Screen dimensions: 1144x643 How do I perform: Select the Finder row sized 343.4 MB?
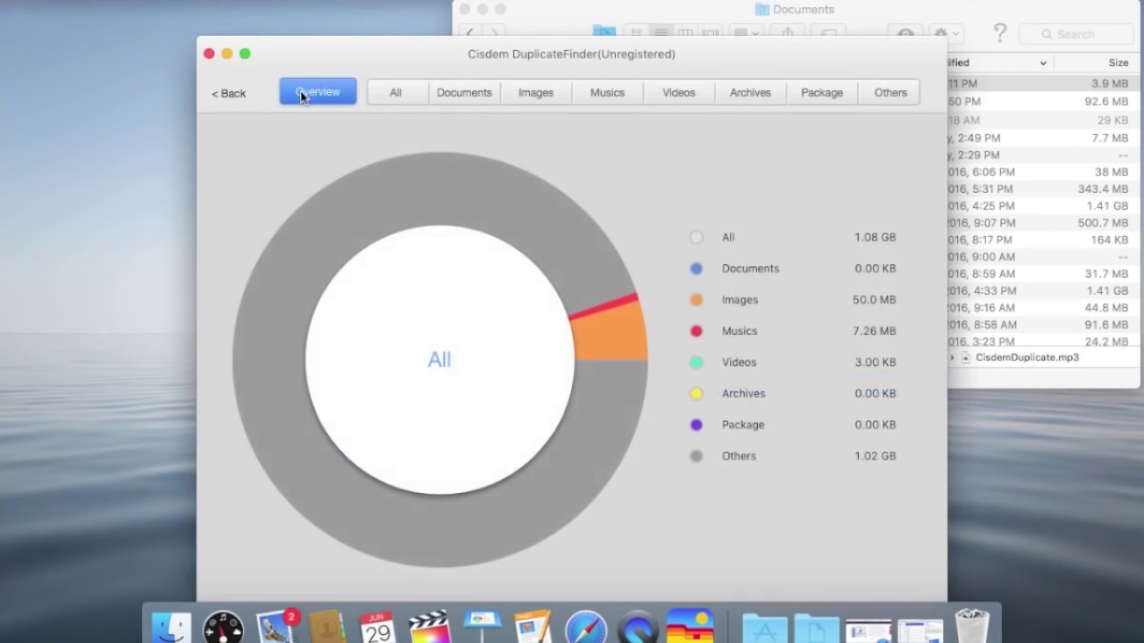pyautogui.click(x=1044, y=189)
